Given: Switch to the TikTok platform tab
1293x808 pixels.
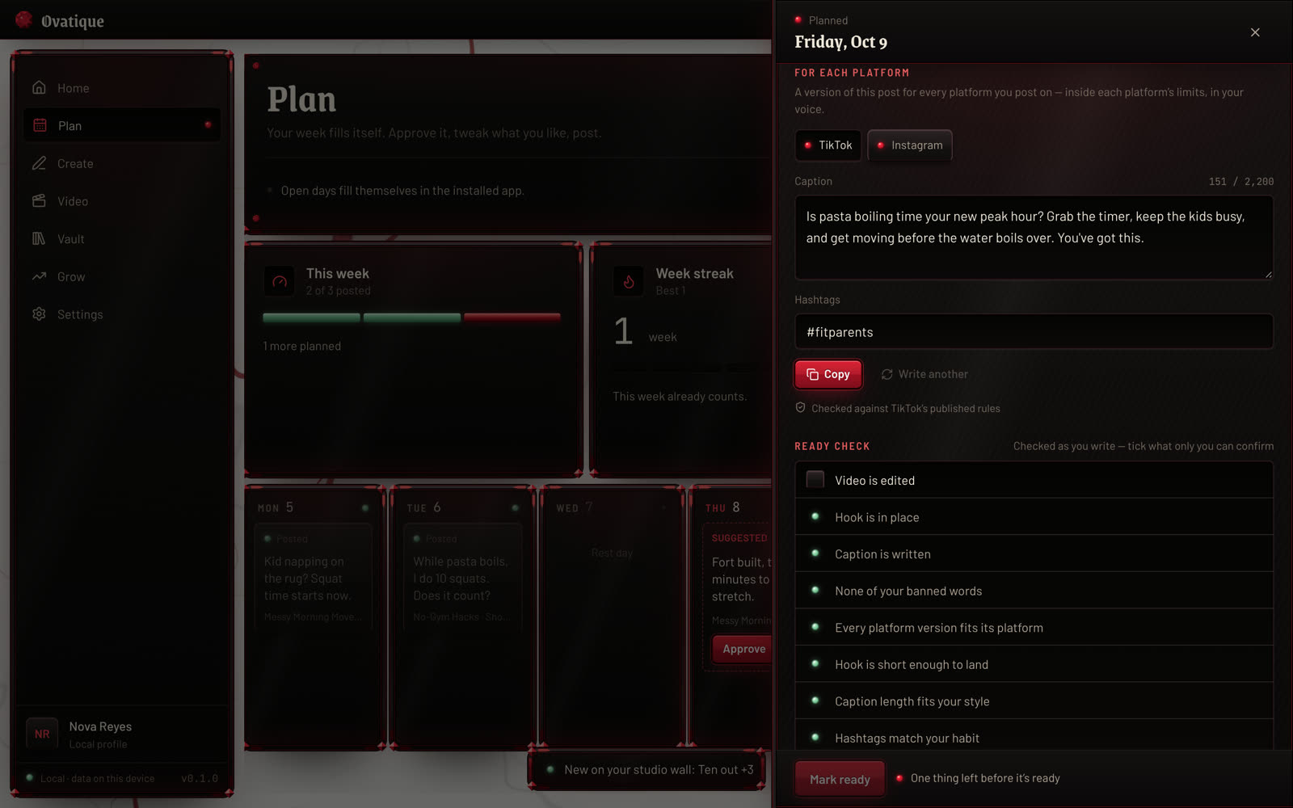Looking at the screenshot, I should (x=828, y=145).
